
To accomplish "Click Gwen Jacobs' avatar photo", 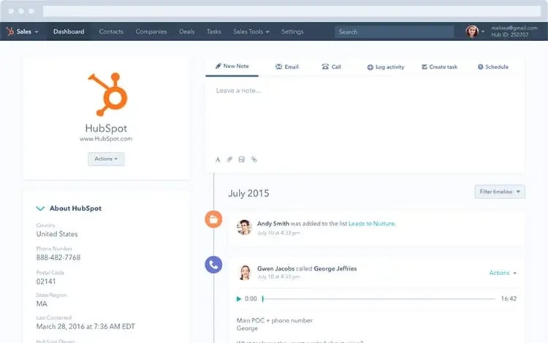I will (245, 272).
